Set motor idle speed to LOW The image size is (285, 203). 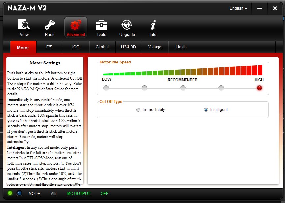point(106,88)
